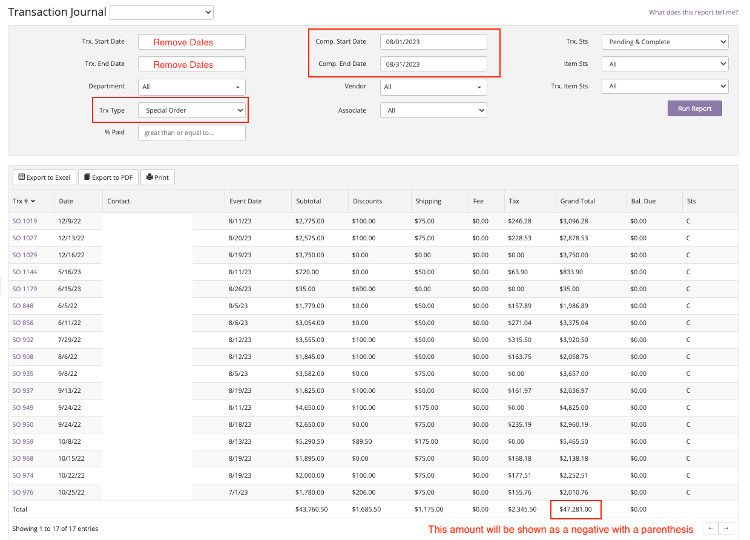The width and height of the screenshot is (750, 540).
Task: Click the Comp. Start Date field
Action: point(433,42)
